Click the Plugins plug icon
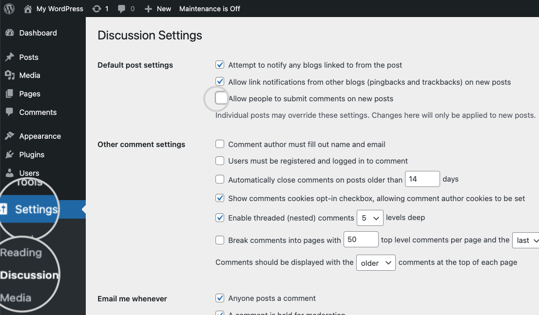Screen dimensions: 539x315 pyautogui.click(x=10, y=155)
